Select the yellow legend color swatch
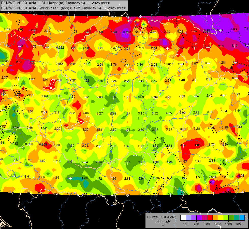This screenshot has width=249, height=229. [x=221, y=218]
